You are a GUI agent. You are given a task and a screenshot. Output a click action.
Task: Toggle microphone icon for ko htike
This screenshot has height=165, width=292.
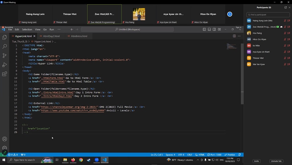click(x=285, y=45)
